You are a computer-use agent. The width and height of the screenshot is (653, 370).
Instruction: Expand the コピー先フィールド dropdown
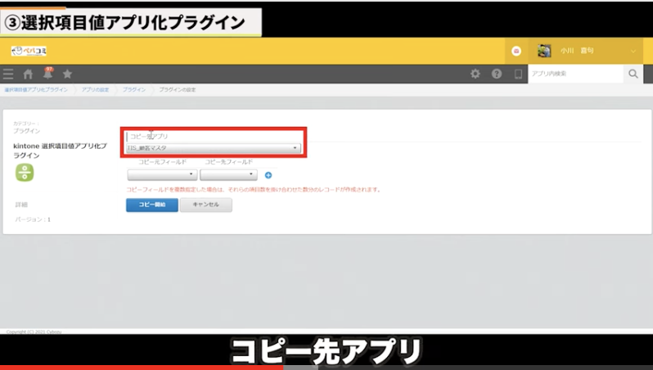click(228, 174)
